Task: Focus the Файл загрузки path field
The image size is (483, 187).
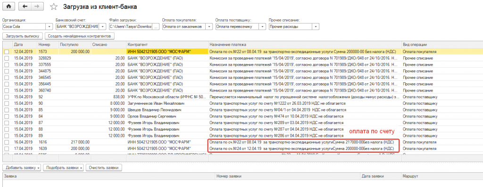Action: point(131,27)
